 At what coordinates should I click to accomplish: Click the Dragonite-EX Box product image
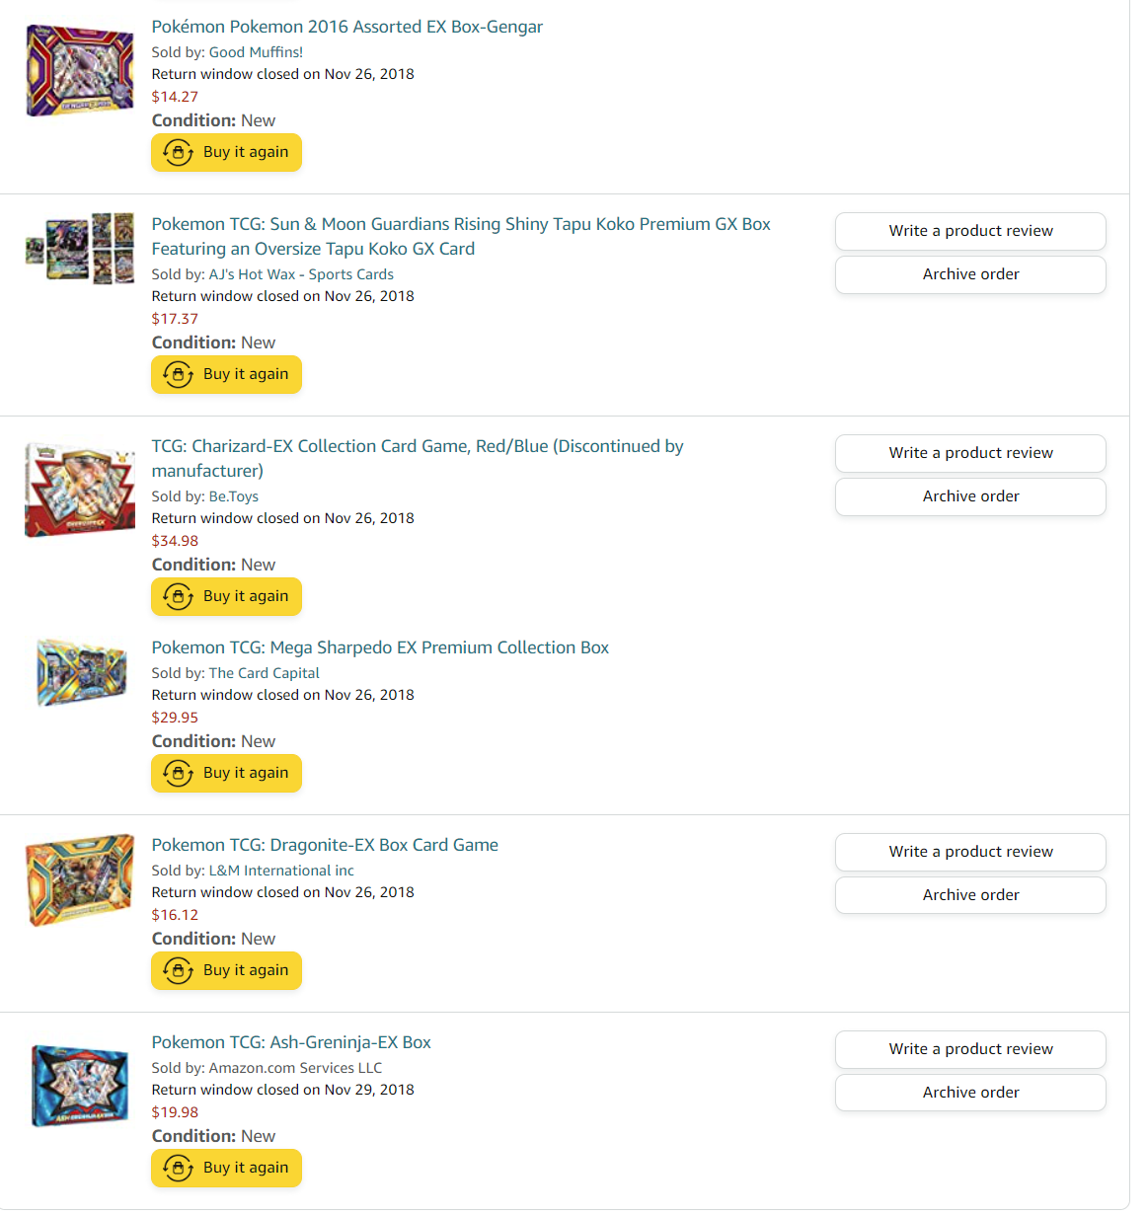coord(80,880)
